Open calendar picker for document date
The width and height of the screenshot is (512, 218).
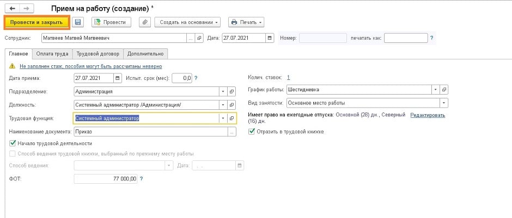[270, 38]
